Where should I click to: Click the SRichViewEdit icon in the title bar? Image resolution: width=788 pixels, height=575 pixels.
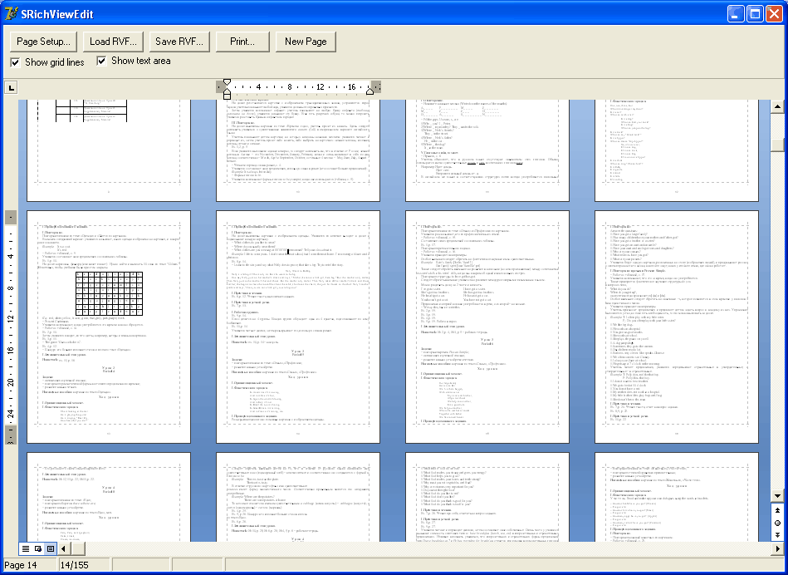(x=9, y=13)
